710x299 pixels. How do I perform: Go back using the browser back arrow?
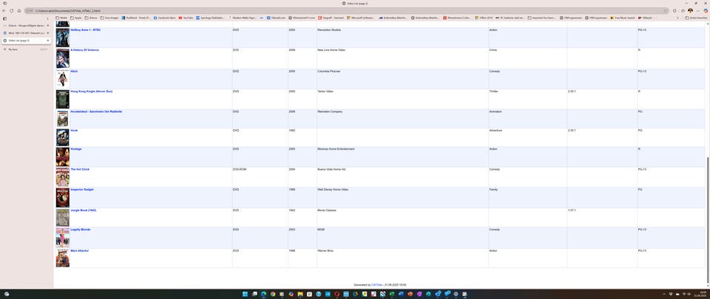pyautogui.click(x=4, y=10)
